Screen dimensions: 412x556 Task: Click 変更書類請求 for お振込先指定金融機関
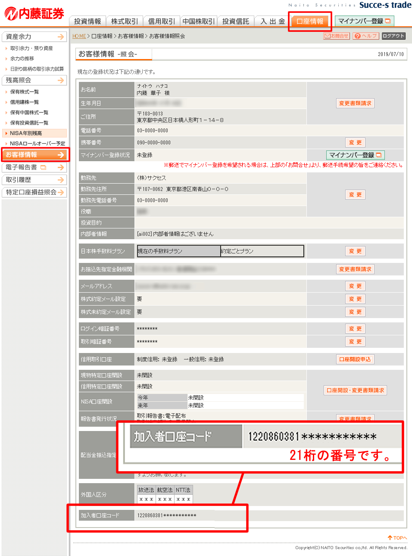355,269
